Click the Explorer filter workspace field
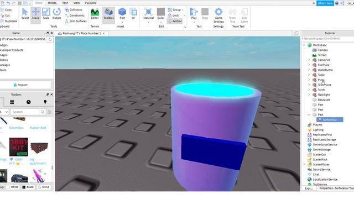Viewport: 354px width, 199px height. click(327, 39)
